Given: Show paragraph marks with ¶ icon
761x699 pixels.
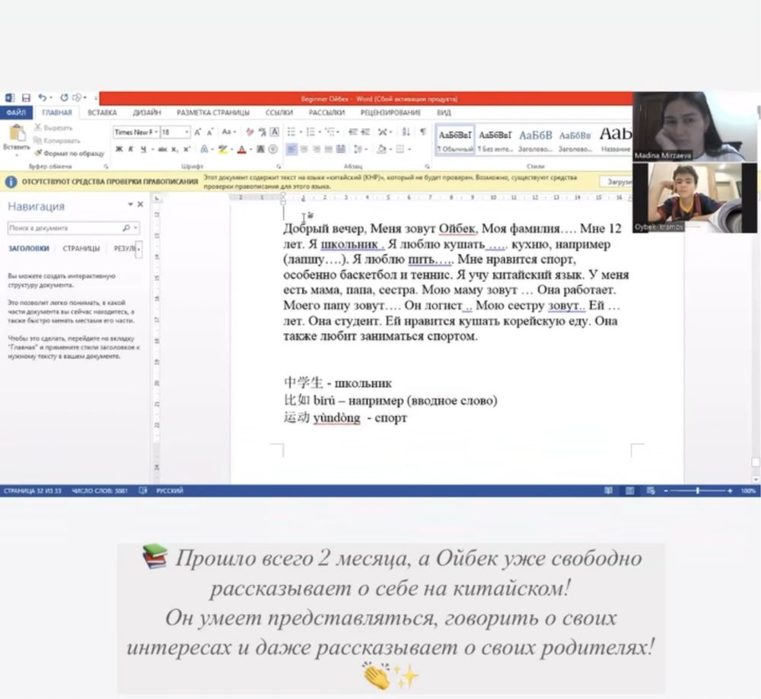Looking at the screenshot, I should [x=423, y=132].
